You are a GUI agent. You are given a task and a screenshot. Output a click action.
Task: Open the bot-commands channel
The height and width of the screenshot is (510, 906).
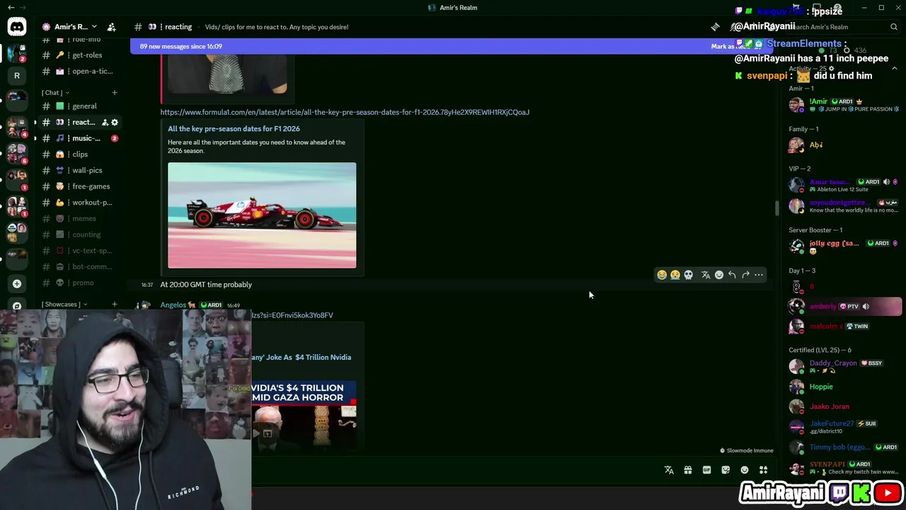point(79,267)
